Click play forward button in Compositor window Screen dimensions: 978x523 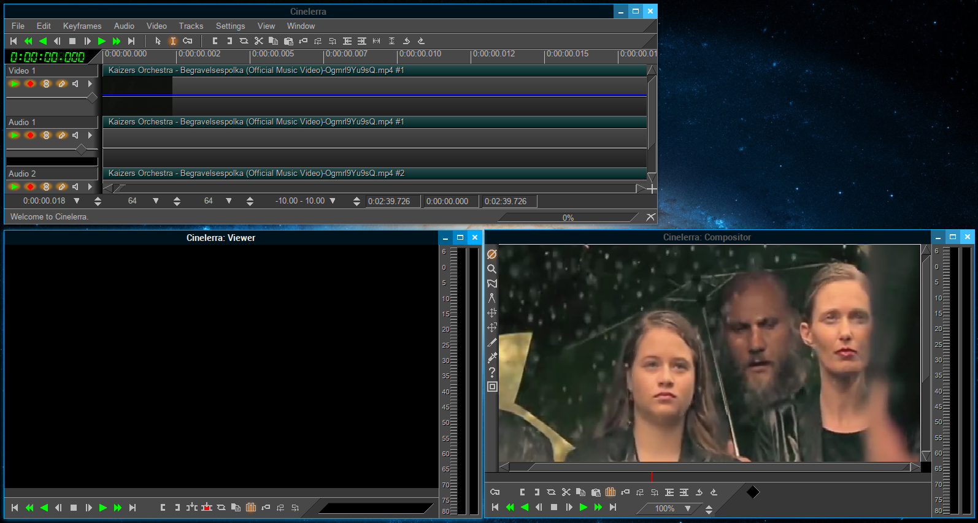pos(583,507)
